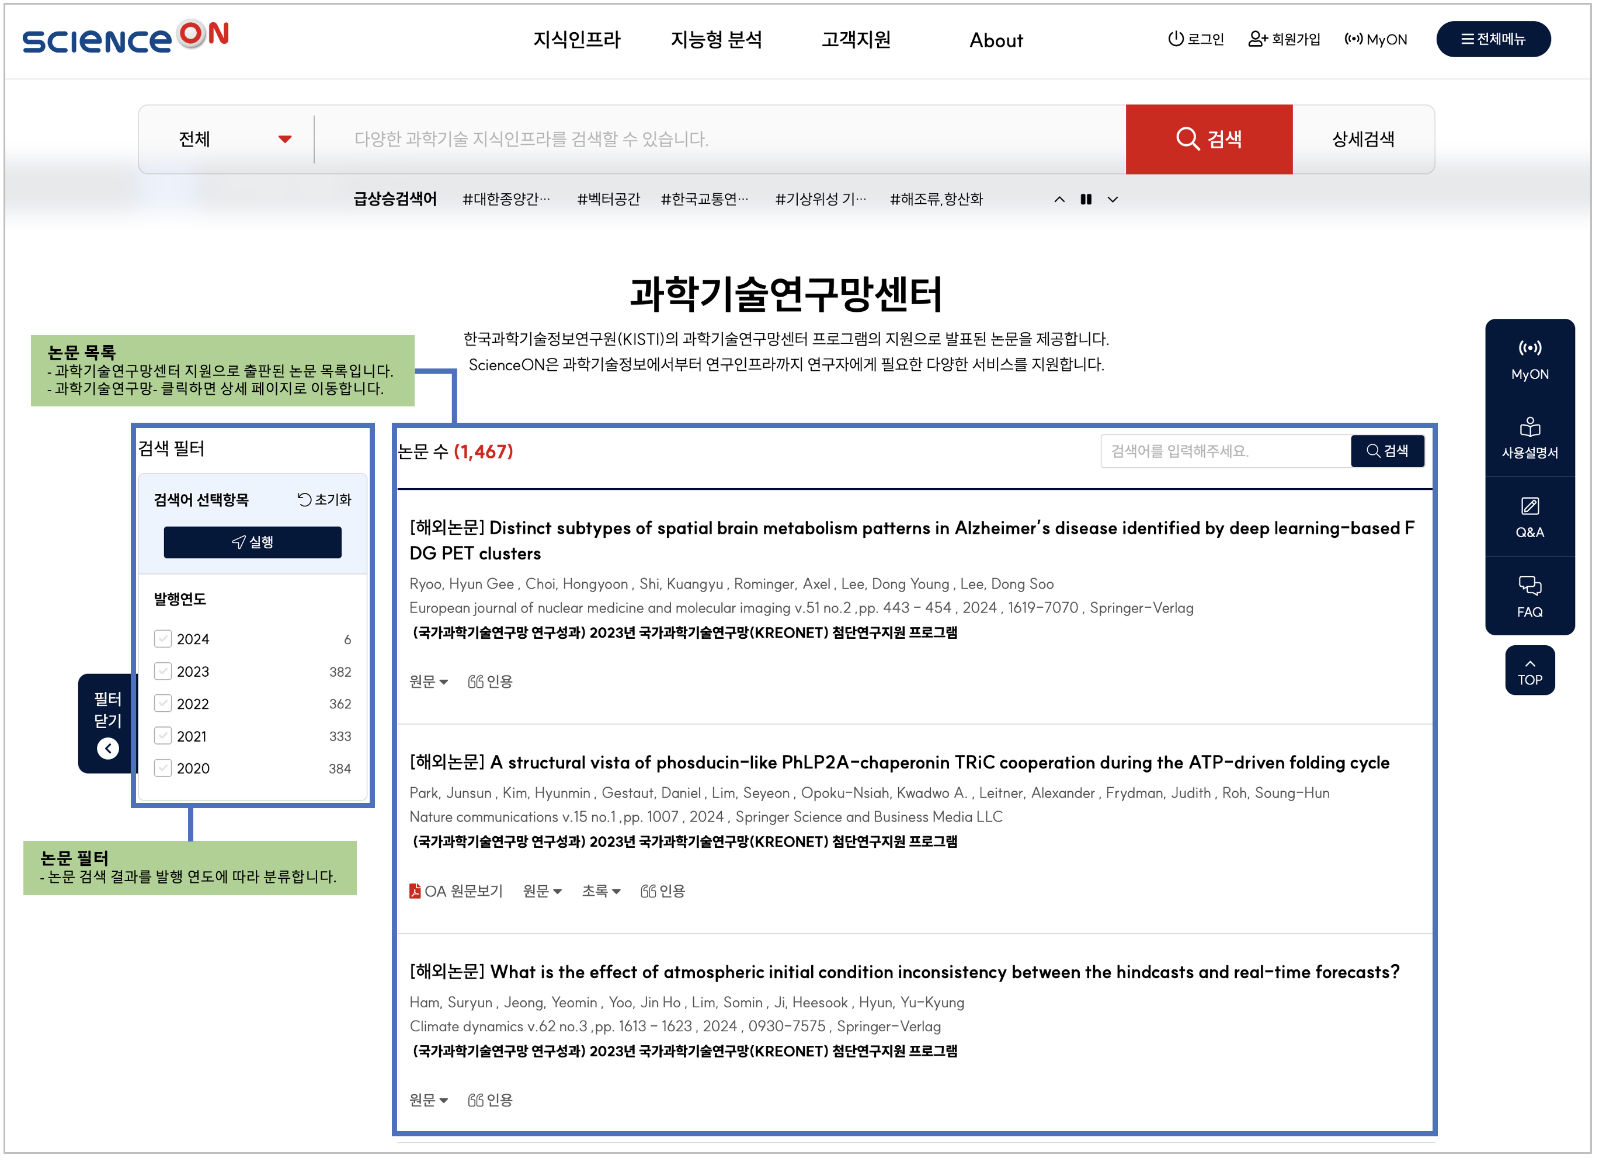Open 상세검색 advanced search
This screenshot has height=1162, width=1599.
click(x=1364, y=140)
